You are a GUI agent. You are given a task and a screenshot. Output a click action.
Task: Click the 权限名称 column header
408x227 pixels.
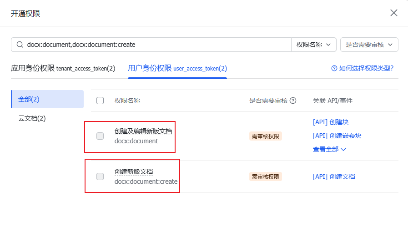(x=127, y=101)
